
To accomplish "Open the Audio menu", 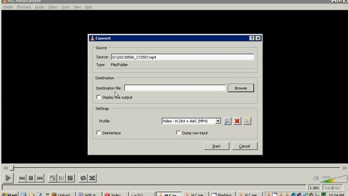I will pyautogui.click(x=40, y=7).
